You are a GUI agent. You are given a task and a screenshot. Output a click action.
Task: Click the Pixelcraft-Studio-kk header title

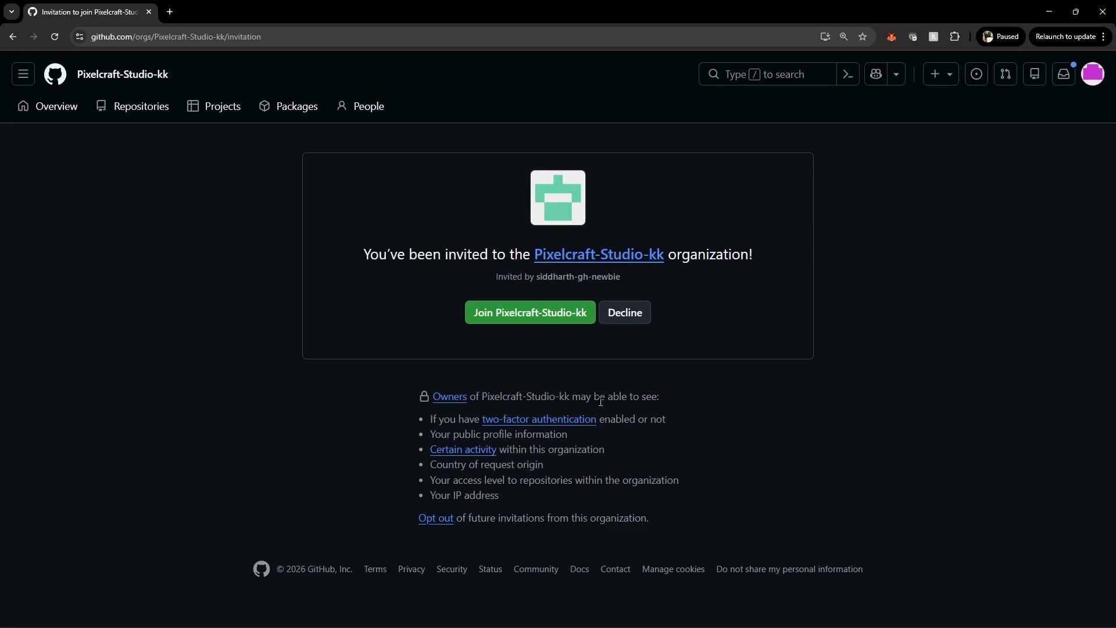pos(123,74)
